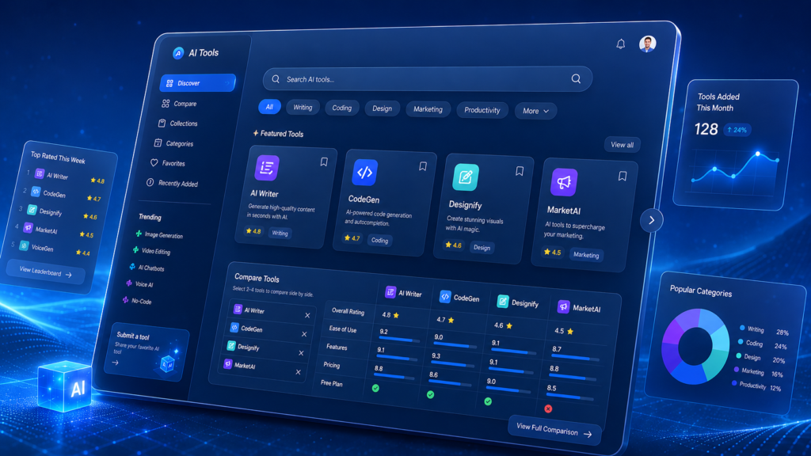Screen dimensions: 811x456
Task: Click AI Writer Ease of Use 9.2 bar
Action: point(399,340)
